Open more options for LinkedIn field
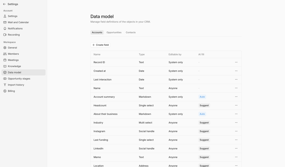Viewport: 285px width, 167px height. pyautogui.click(x=236, y=149)
